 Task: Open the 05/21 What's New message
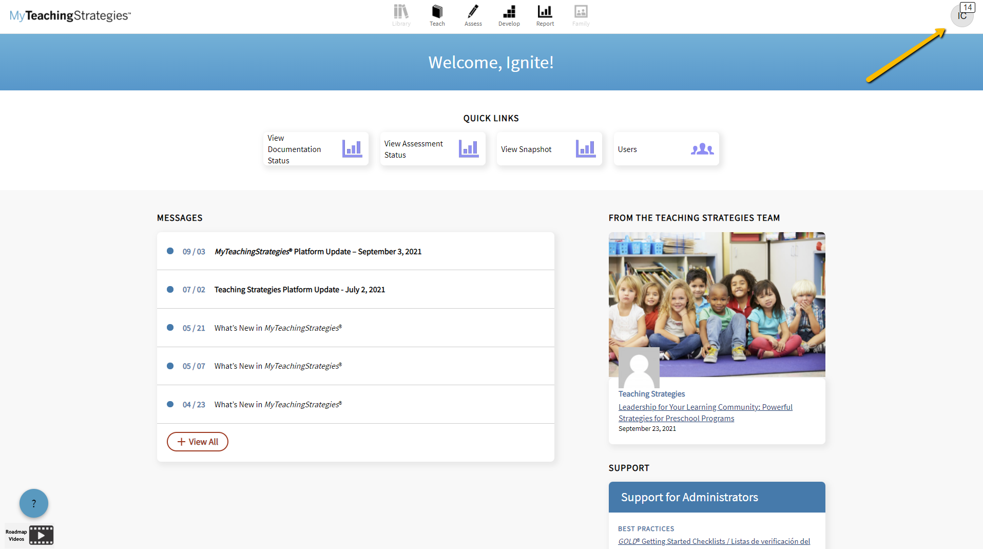click(x=278, y=328)
